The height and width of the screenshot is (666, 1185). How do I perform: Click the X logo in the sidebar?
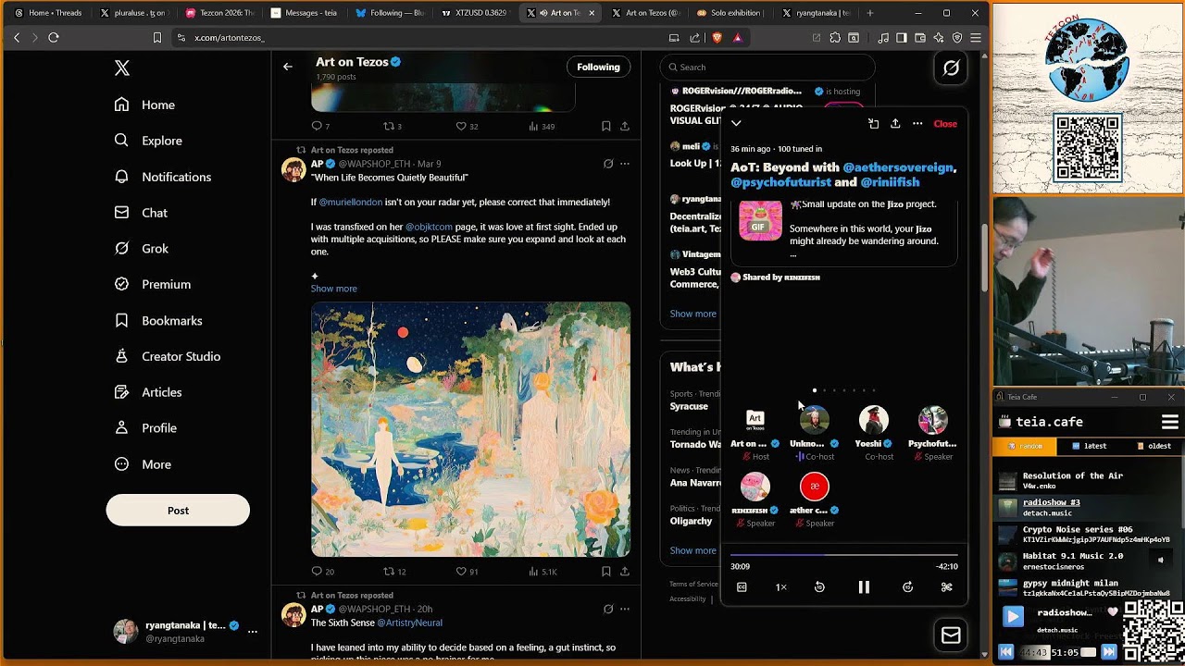tap(122, 68)
